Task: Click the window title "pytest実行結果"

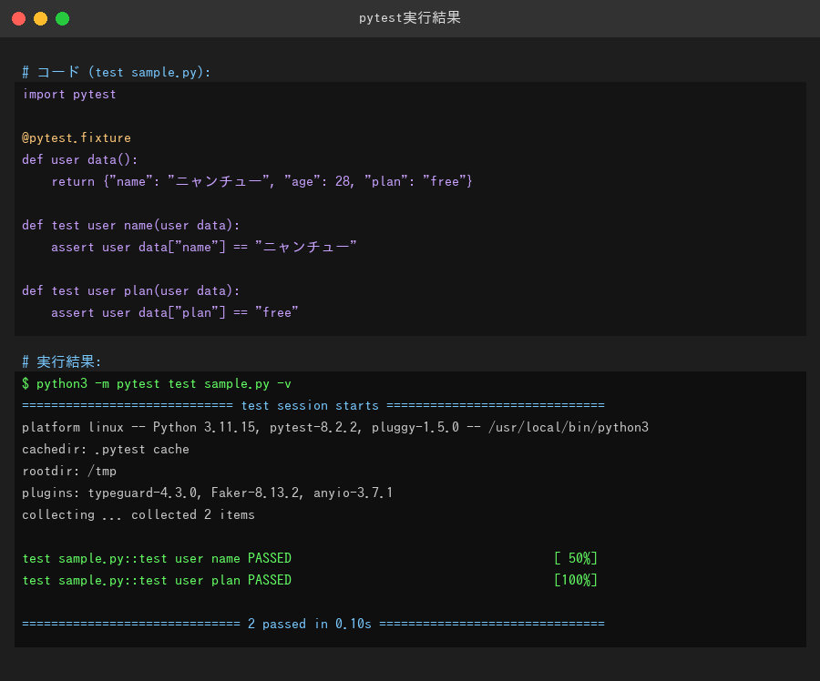Action: [x=409, y=18]
